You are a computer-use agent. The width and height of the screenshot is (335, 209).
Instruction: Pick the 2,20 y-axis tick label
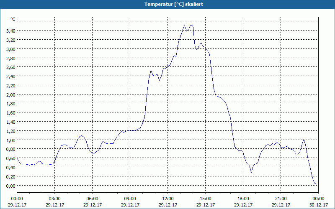pyautogui.click(x=11, y=86)
